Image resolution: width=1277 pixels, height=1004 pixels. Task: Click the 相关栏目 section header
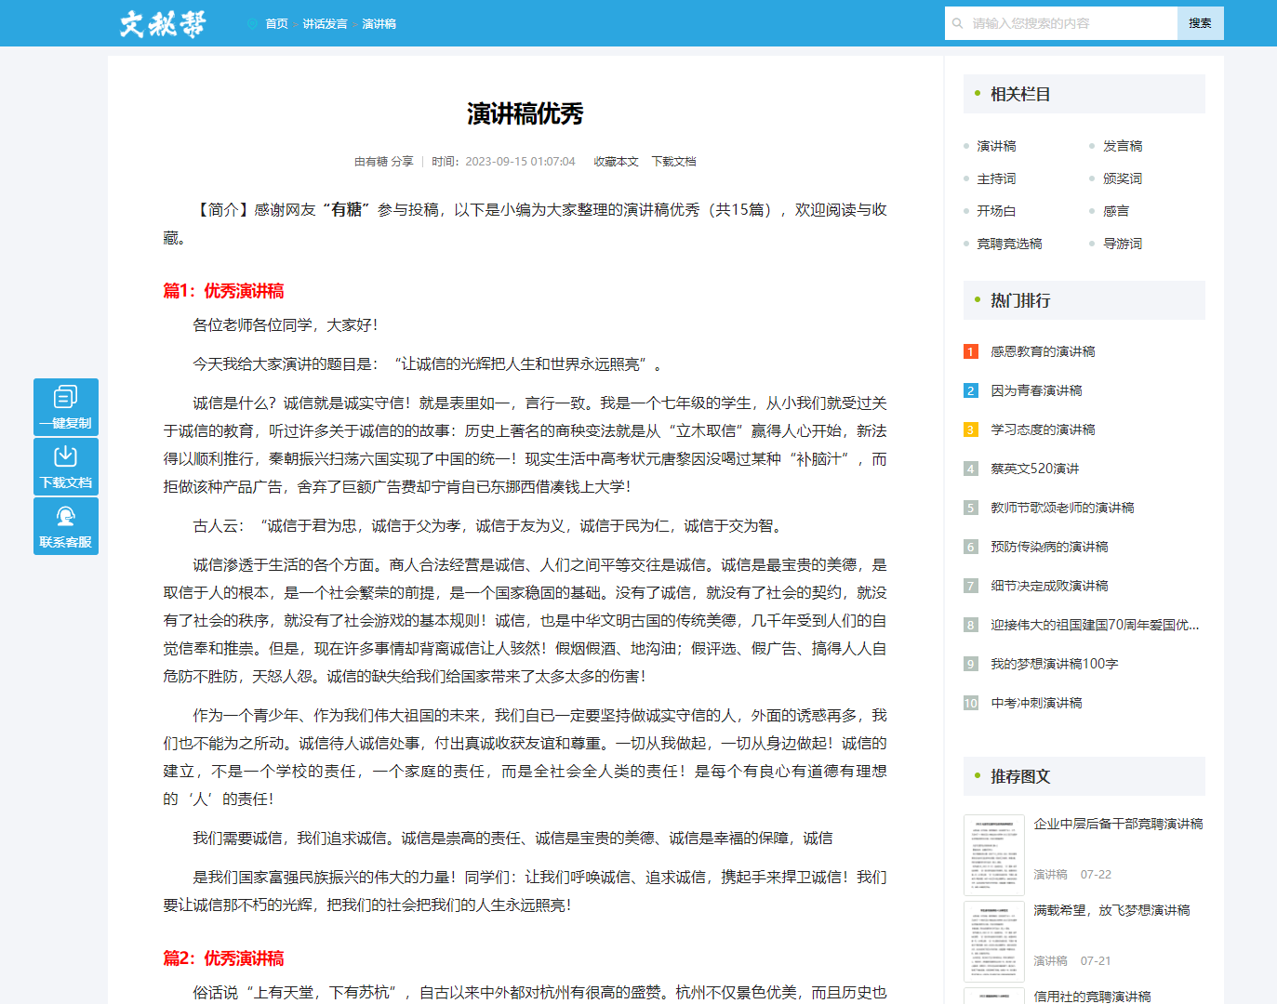click(x=1084, y=94)
